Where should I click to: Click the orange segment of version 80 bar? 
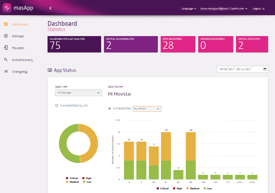154,156
